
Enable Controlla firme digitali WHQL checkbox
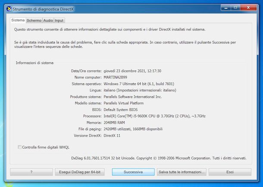pyautogui.click(x=20, y=147)
